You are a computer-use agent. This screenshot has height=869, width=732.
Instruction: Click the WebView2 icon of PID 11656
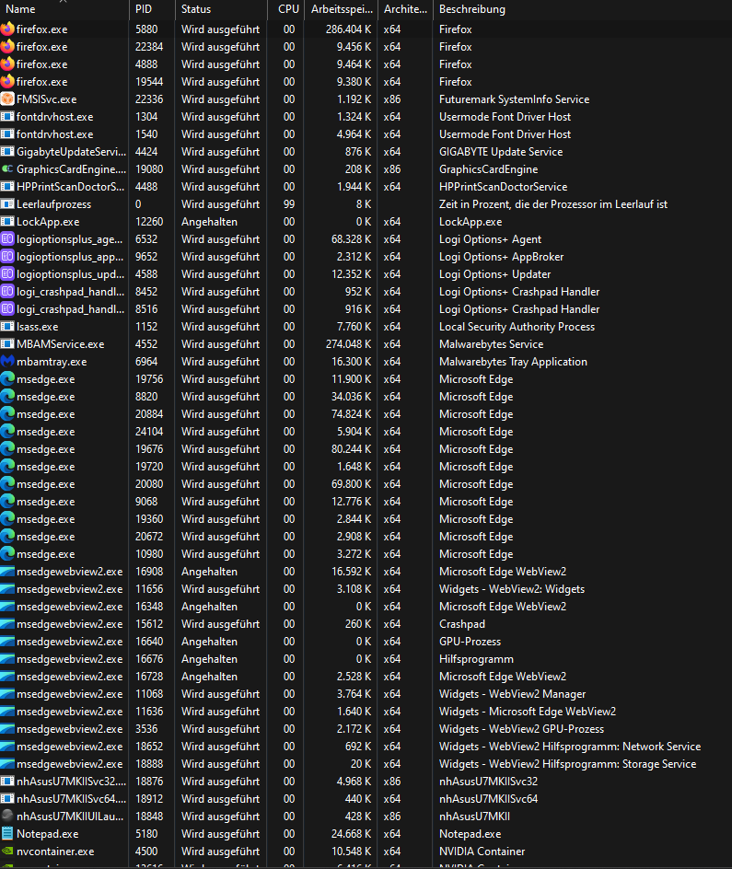[x=7, y=589]
